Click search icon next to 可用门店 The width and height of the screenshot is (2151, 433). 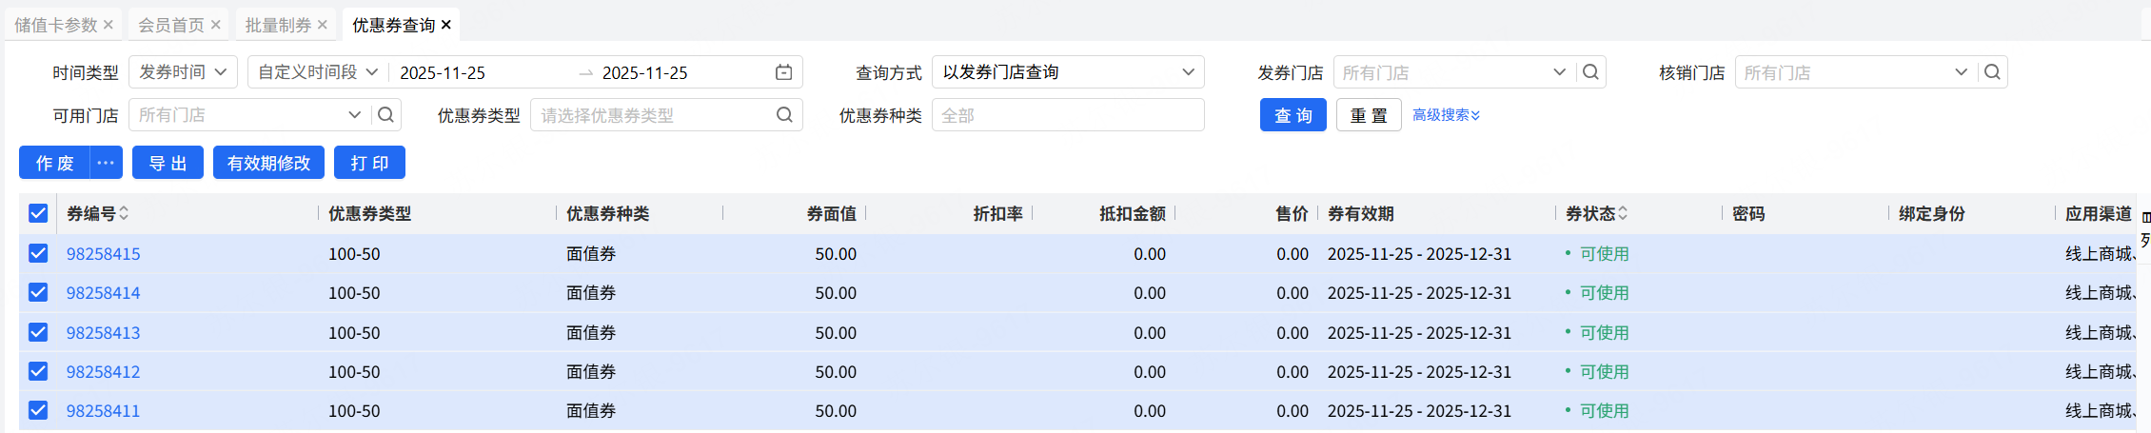coord(385,115)
